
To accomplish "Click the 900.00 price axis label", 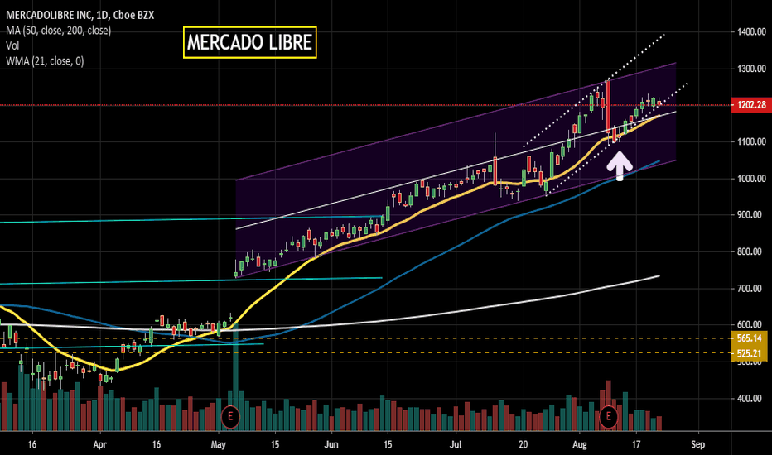I will (x=751, y=215).
